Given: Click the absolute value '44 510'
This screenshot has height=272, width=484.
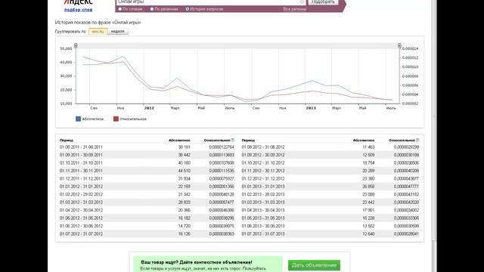Looking at the screenshot, I should [185, 171].
